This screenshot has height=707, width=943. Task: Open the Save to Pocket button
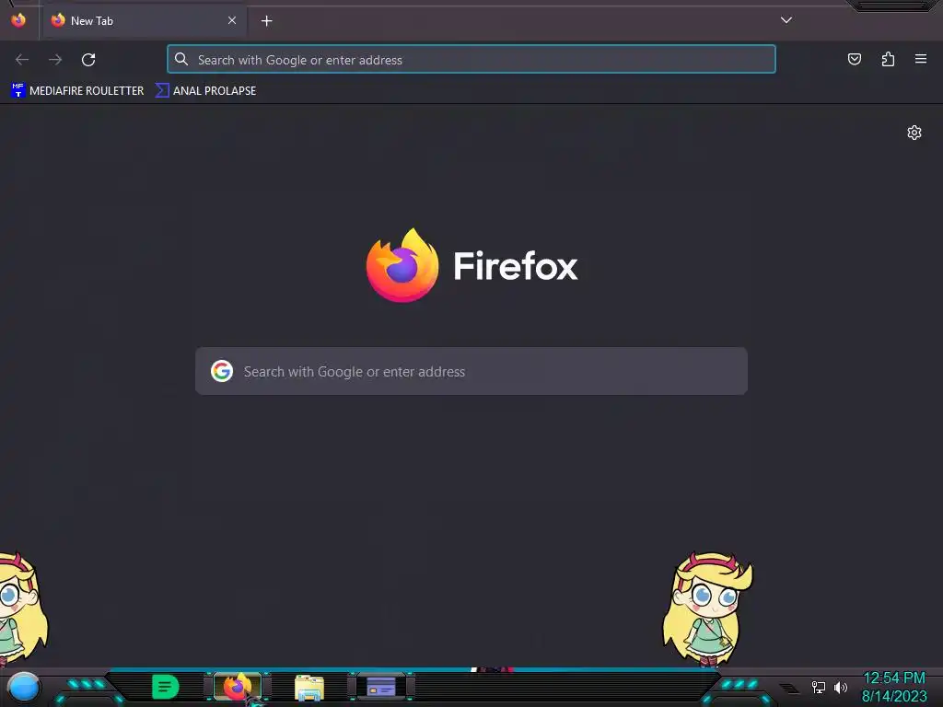[x=854, y=59]
